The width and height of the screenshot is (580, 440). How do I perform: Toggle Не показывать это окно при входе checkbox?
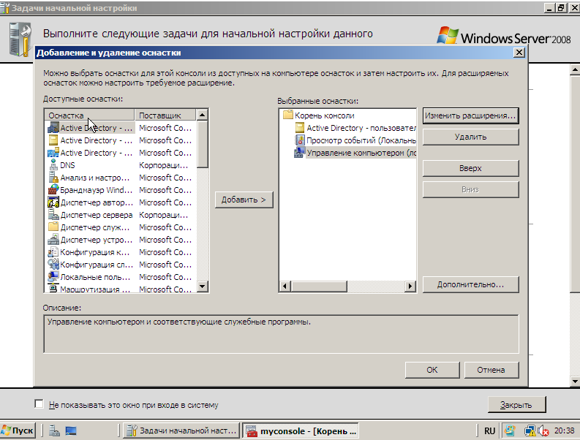pos(39,403)
